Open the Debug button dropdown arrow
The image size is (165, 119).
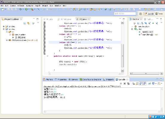[x=23, y=9]
